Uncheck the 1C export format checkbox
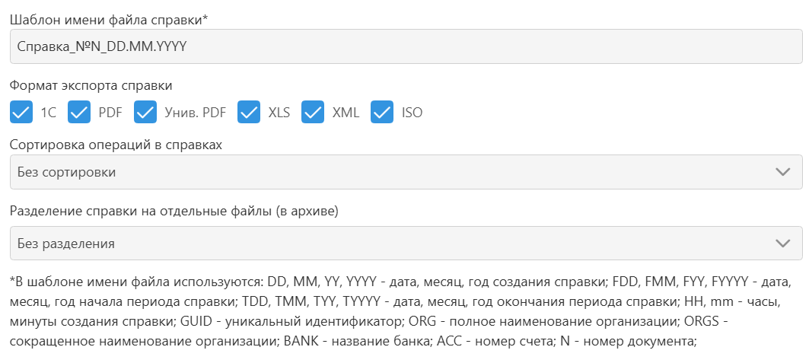The height and width of the screenshot is (363, 809). point(21,113)
